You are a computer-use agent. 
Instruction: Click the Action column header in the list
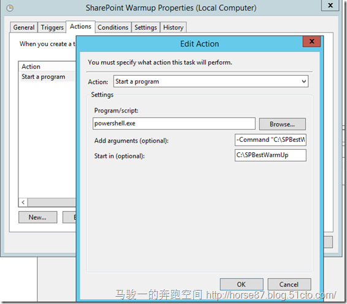pos(47,67)
